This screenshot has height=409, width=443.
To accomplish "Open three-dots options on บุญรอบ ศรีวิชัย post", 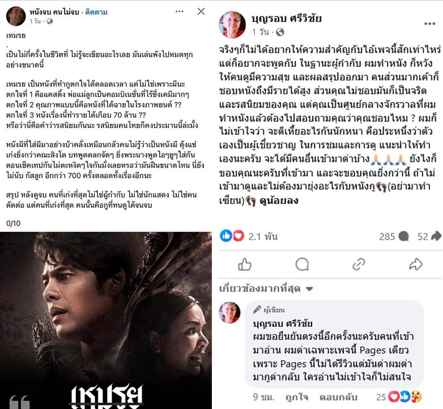I will tap(429, 24).
